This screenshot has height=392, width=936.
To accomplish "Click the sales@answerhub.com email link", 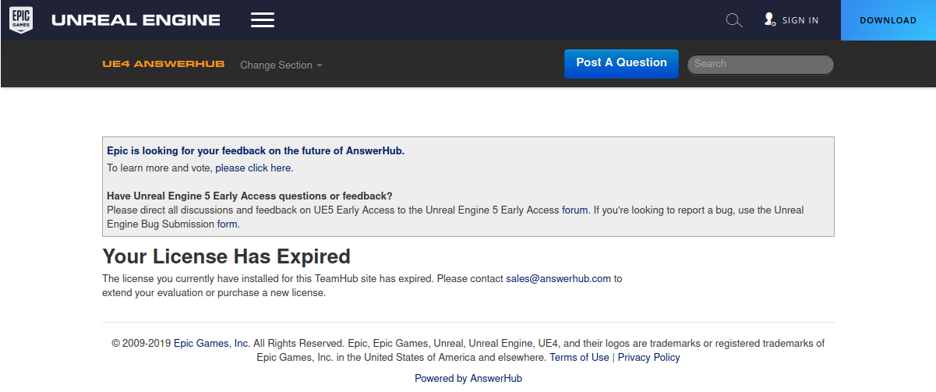I will [558, 278].
